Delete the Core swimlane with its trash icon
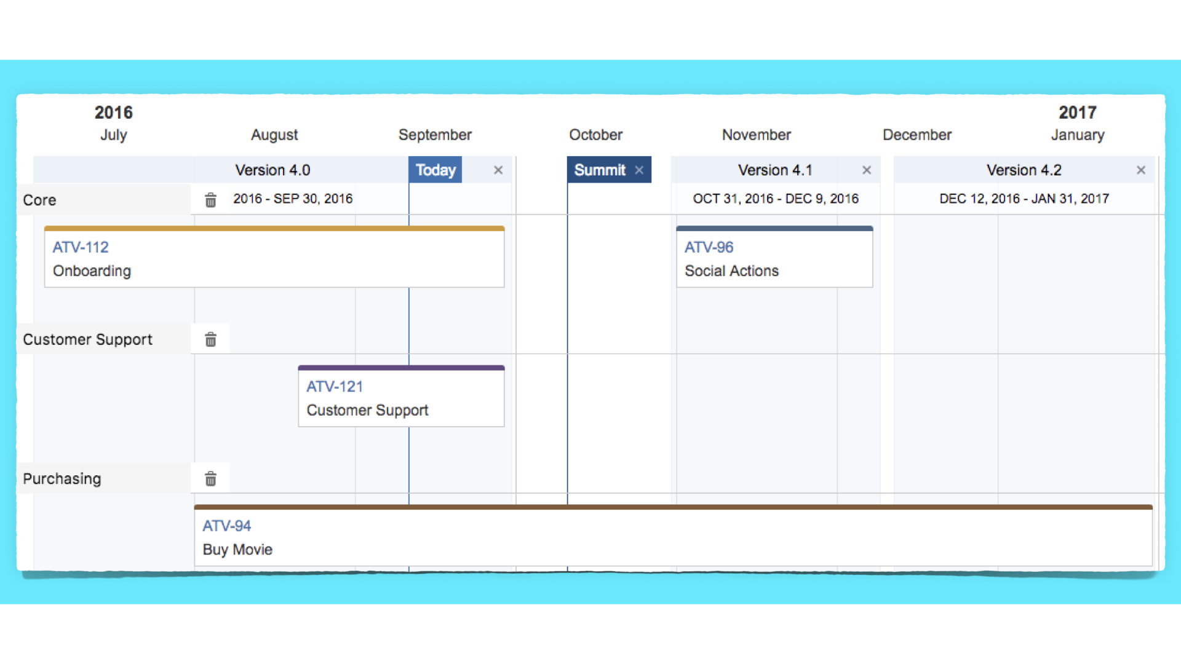Screen dimensions: 1181x664 pyautogui.click(x=210, y=200)
